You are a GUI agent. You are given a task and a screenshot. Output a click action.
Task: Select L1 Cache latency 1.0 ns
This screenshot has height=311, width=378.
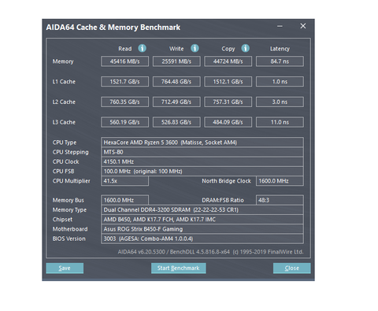[x=280, y=82]
